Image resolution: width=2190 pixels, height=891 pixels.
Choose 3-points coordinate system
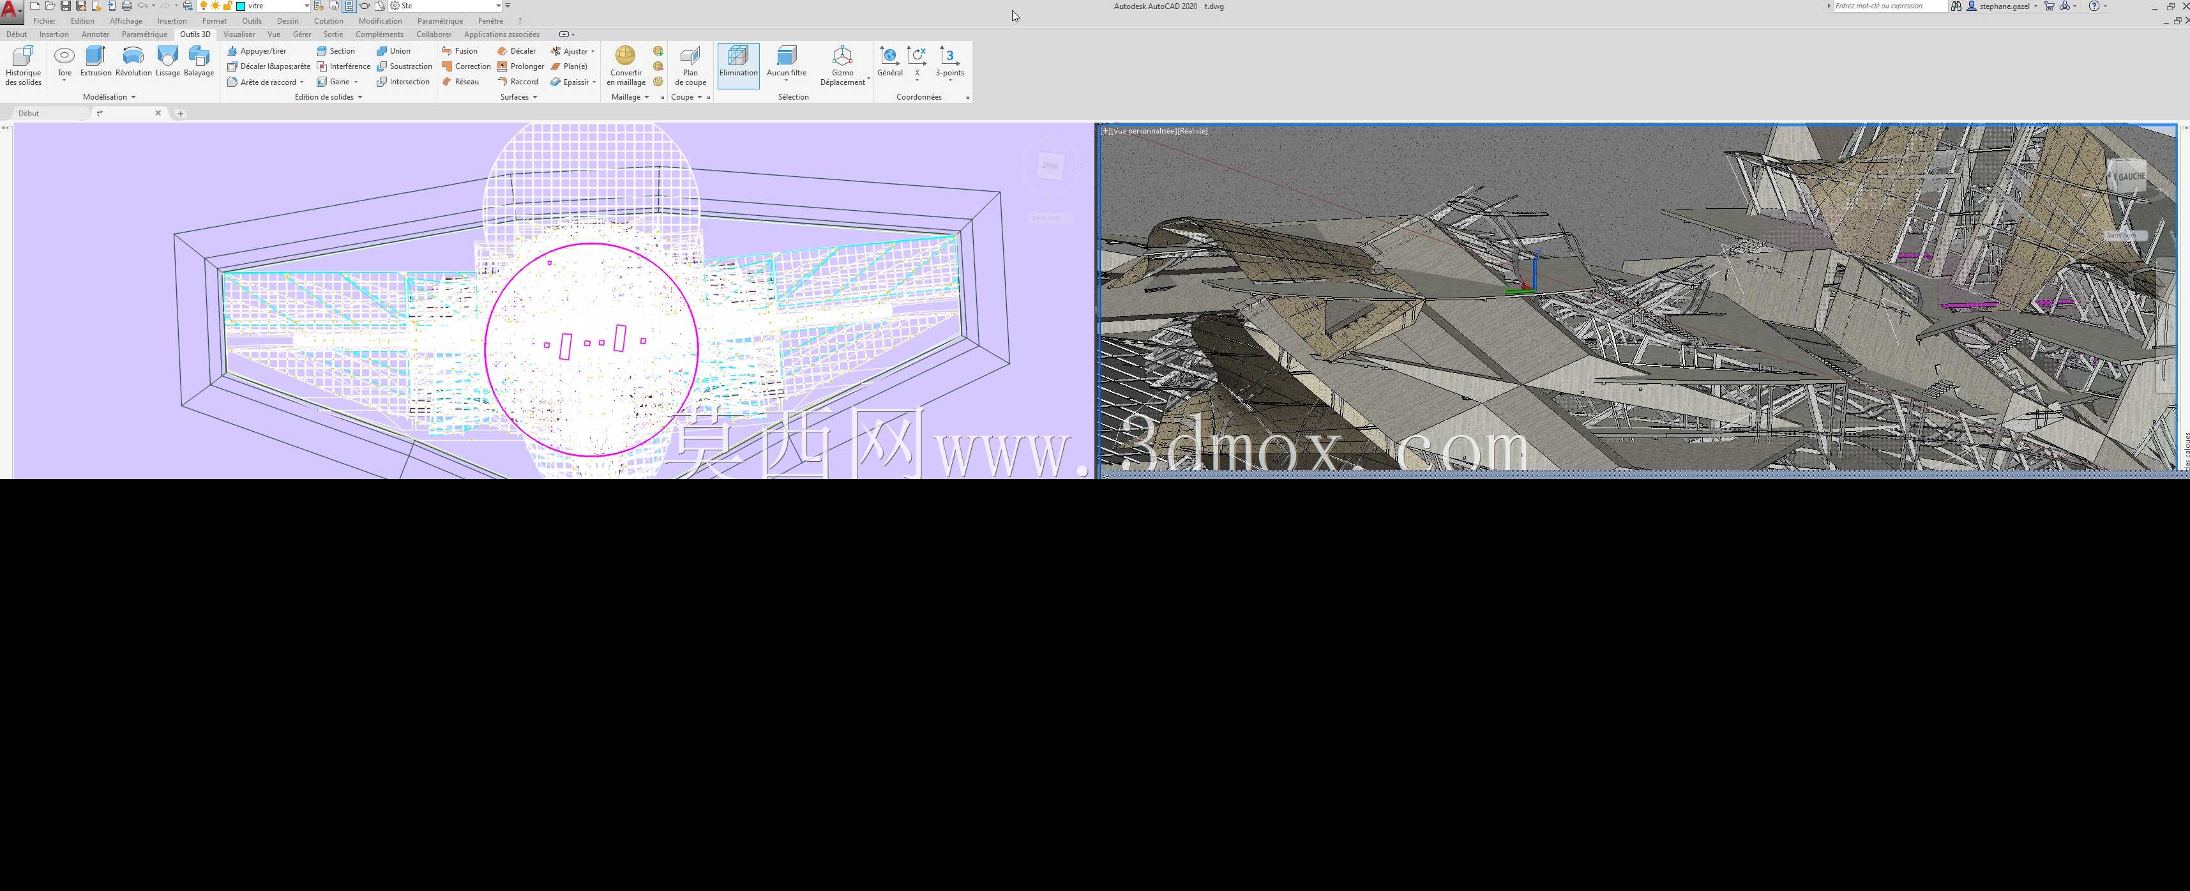pyautogui.click(x=949, y=62)
